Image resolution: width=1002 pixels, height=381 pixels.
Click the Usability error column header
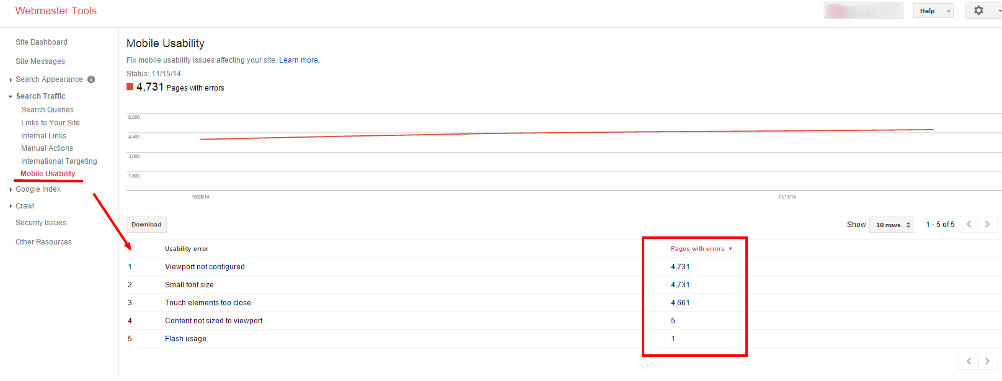[x=187, y=249]
